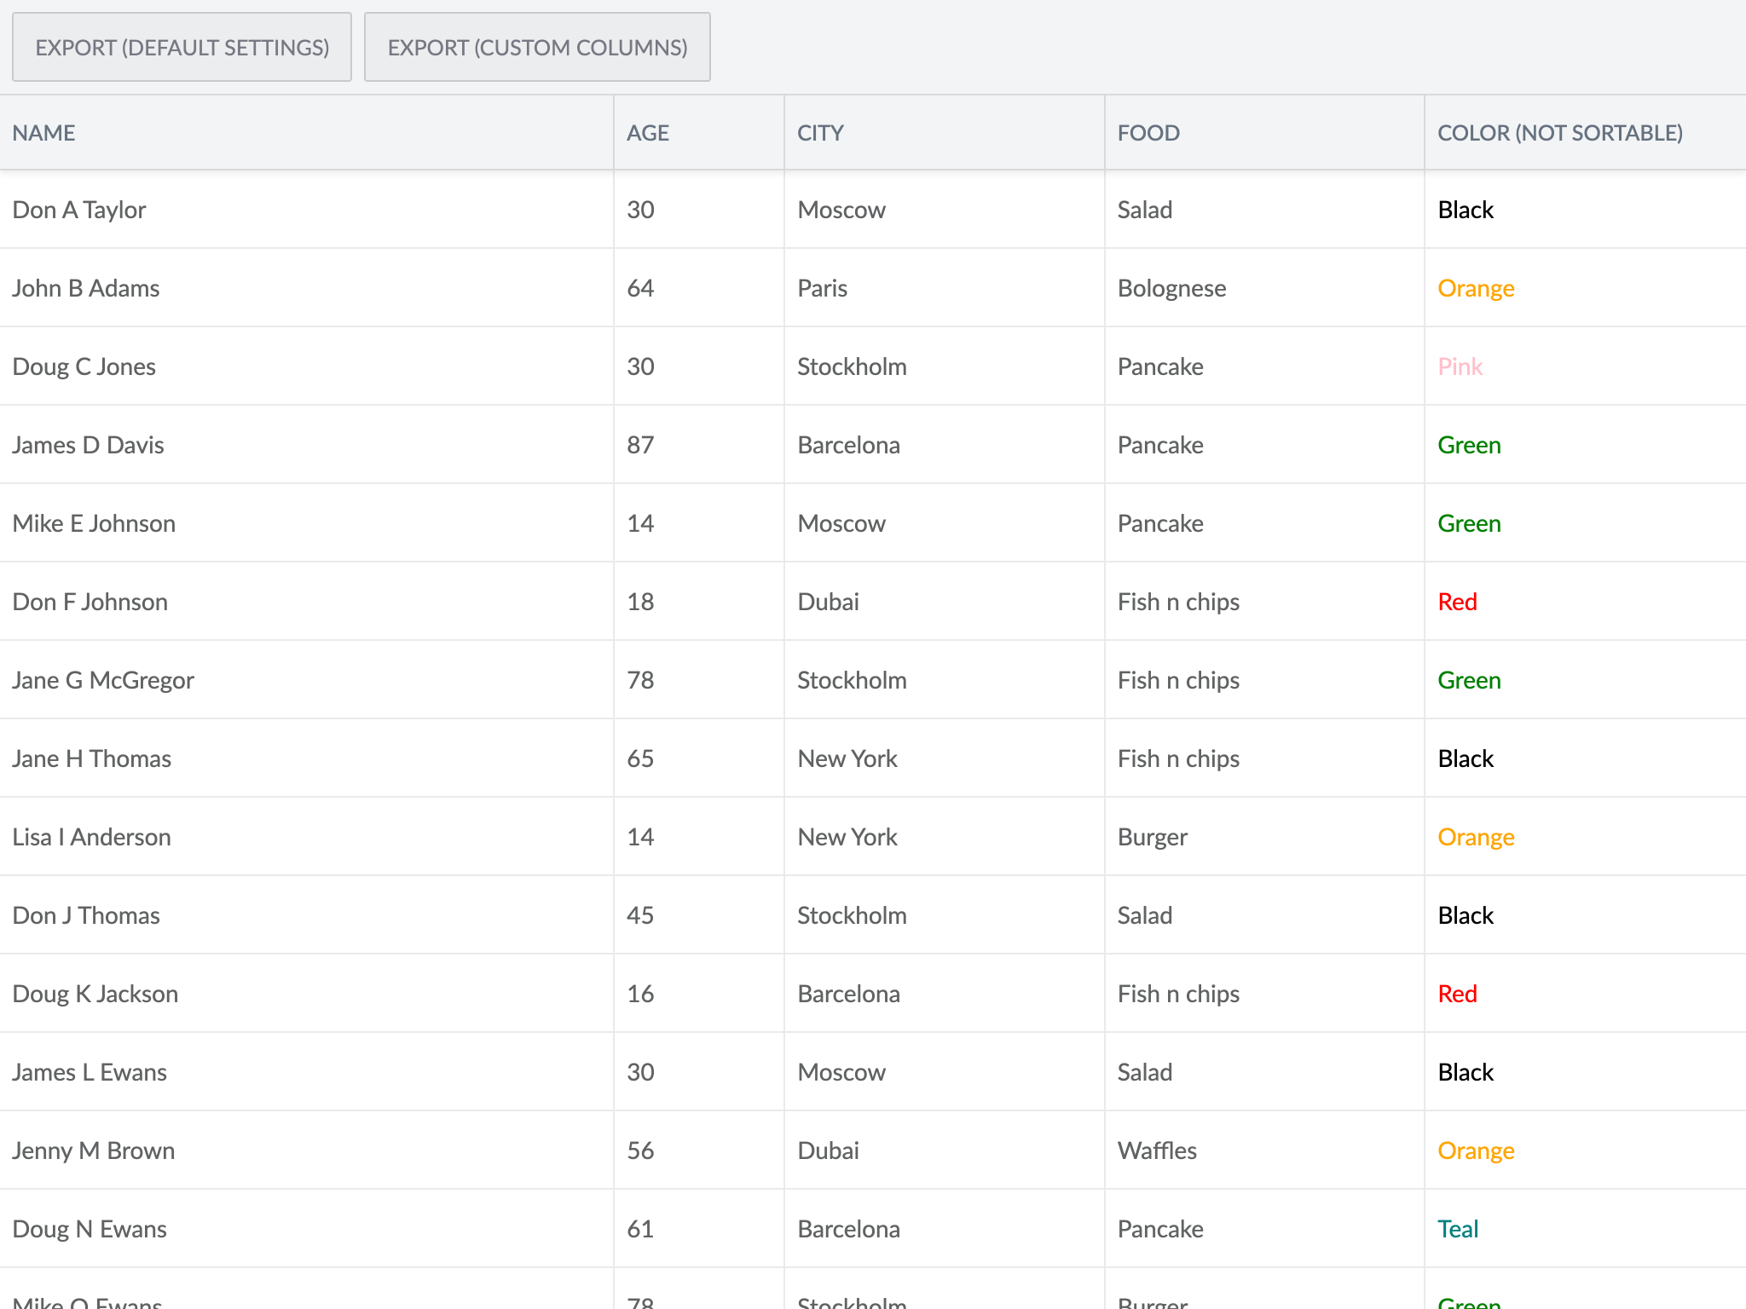Click the Pink color label for Doug C Jones
Screen dimensions: 1746x1309
[x=1460, y=366]
